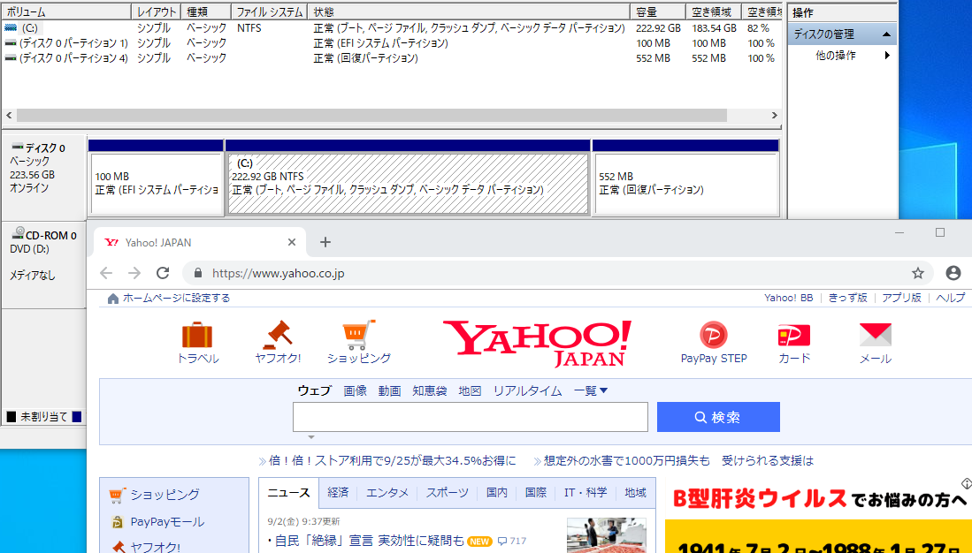Select the 100 MB EFI partition block
This screenshot has height=553, width=972.
pos(157,184)
